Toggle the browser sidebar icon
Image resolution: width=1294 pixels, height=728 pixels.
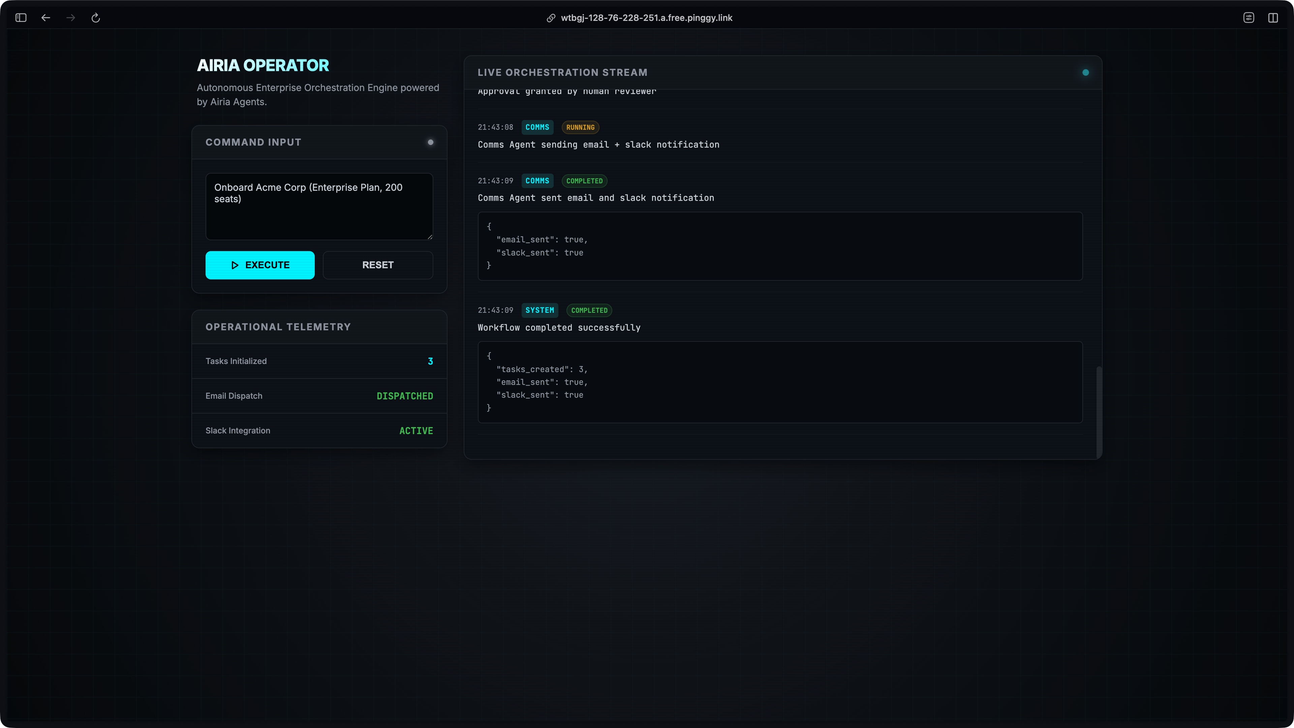[21, 18]
